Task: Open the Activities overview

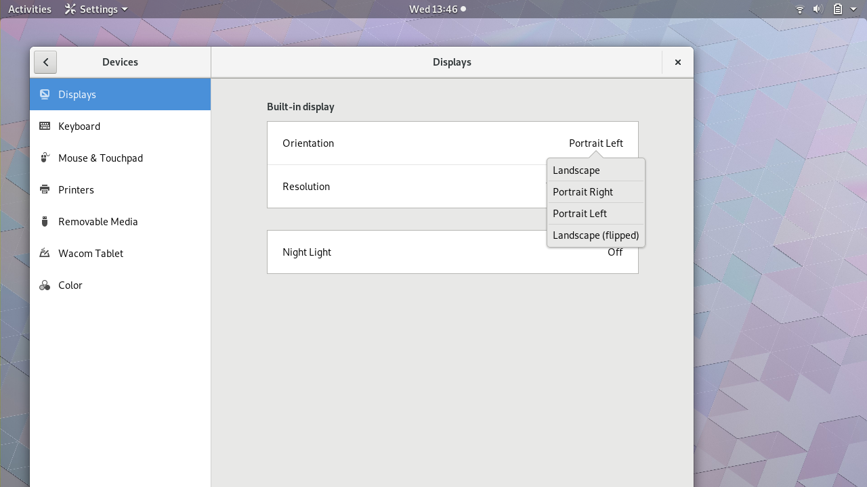Action: (29, 9)
